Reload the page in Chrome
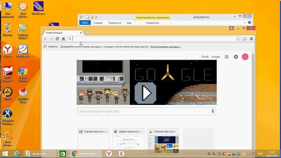281x158 pixels. (57, 39)
